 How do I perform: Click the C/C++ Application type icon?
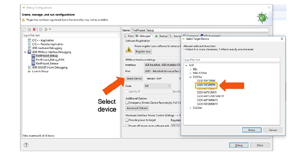(29, 40)
